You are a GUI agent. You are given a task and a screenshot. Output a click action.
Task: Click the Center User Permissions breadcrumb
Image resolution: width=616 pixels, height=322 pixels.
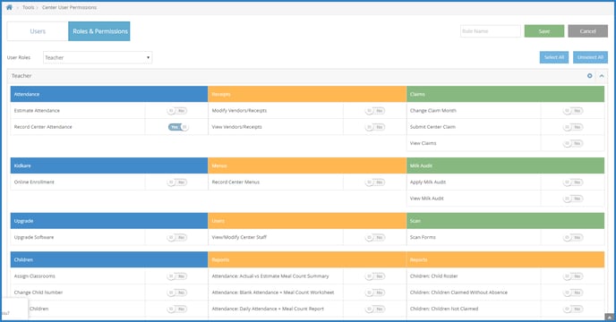(69, 7)
